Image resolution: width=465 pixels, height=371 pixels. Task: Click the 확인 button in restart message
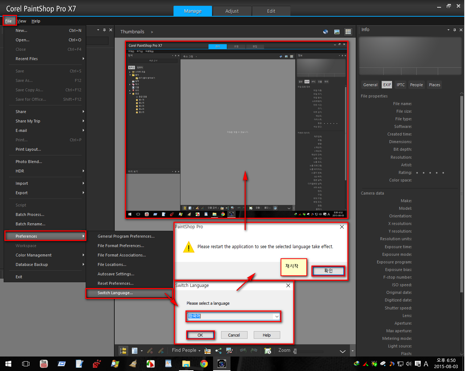[x=328, y=271]
